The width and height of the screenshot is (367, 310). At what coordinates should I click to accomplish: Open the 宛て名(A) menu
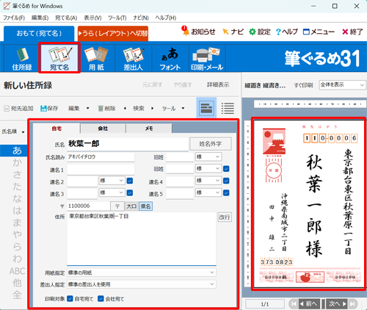click(x=66, y=18)
